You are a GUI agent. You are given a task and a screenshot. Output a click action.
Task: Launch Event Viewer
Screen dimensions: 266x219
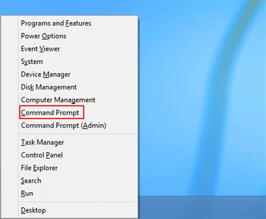[40, 49]
